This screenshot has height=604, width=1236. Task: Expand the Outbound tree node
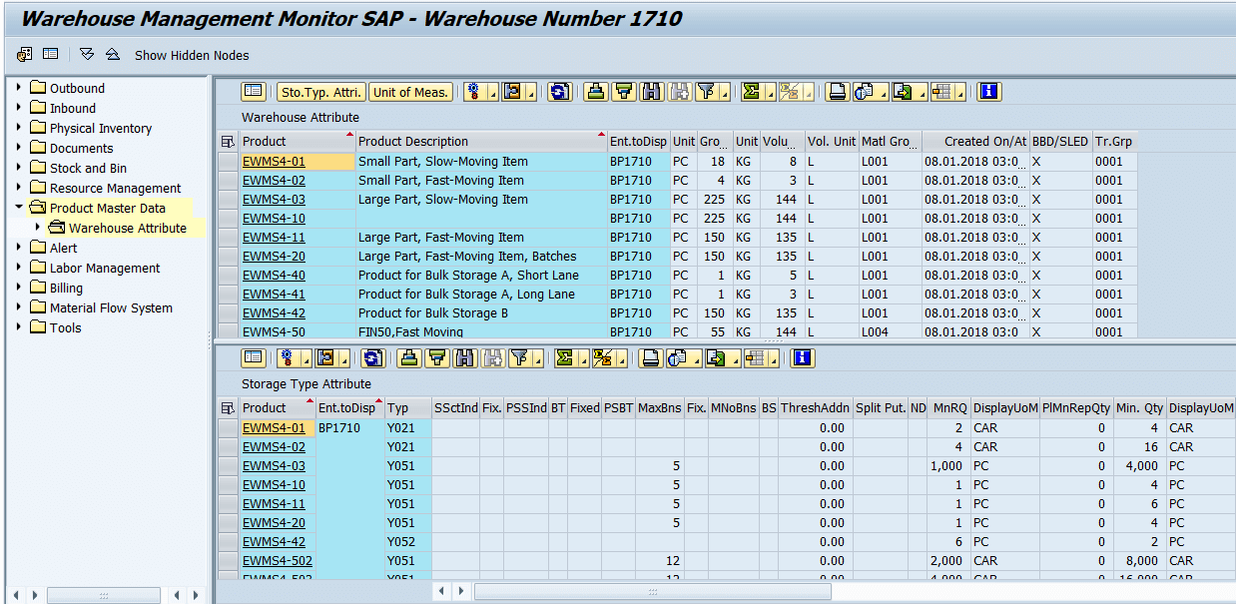pyautogui.click(x=17, y=88)
